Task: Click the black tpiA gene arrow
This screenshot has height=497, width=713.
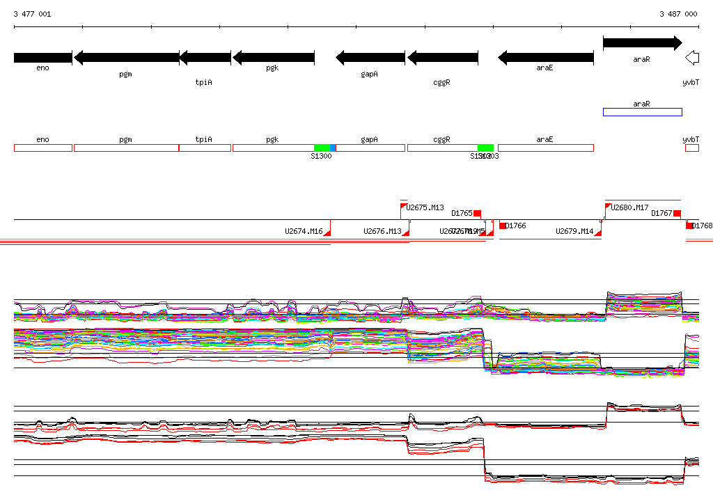Action: (x=205, y=58)
